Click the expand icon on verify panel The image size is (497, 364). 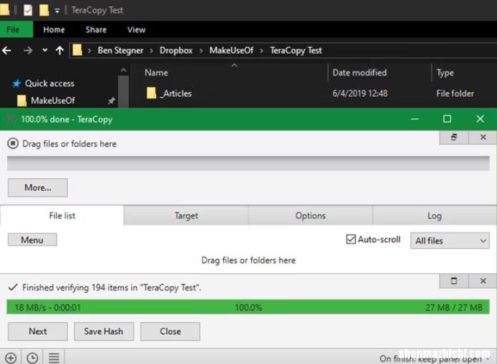click(x=454, y=281)
